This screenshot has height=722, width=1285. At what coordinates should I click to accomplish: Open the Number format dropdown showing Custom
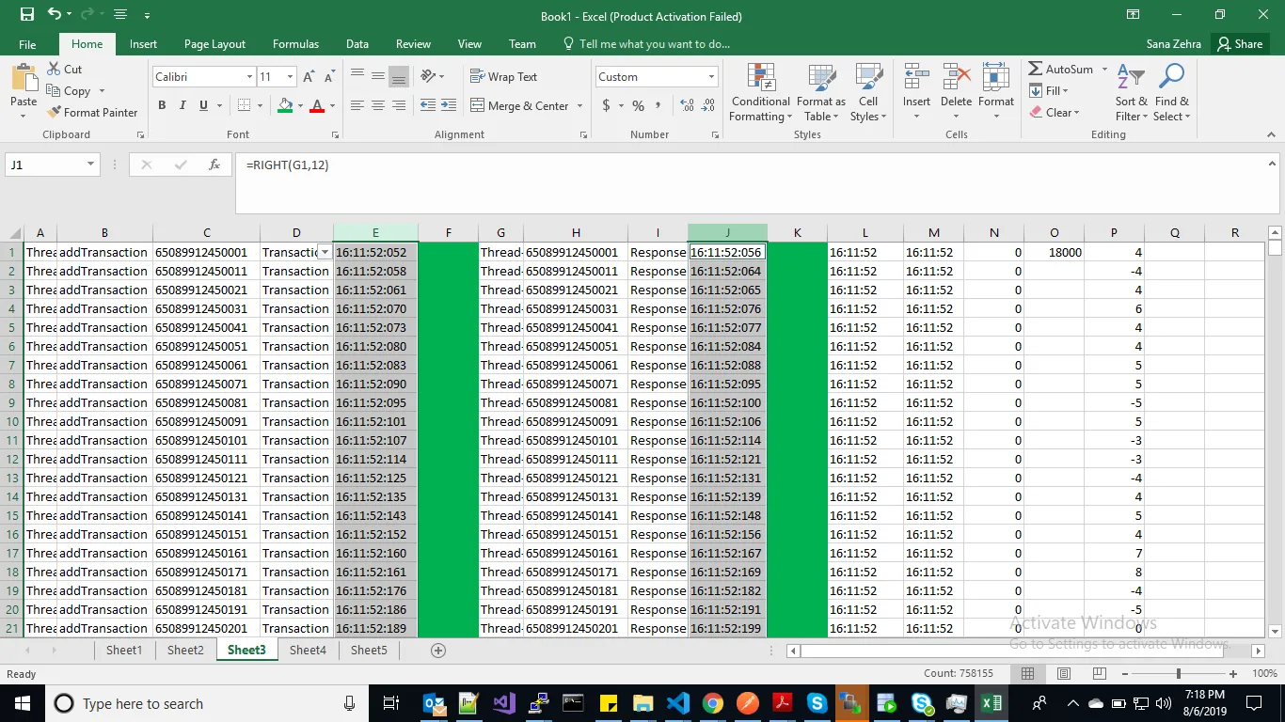tap(711, 77)
